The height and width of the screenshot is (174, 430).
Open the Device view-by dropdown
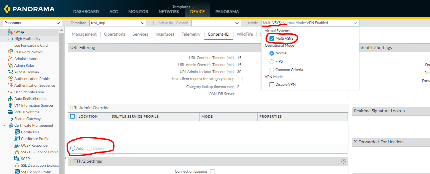point(215,23)
